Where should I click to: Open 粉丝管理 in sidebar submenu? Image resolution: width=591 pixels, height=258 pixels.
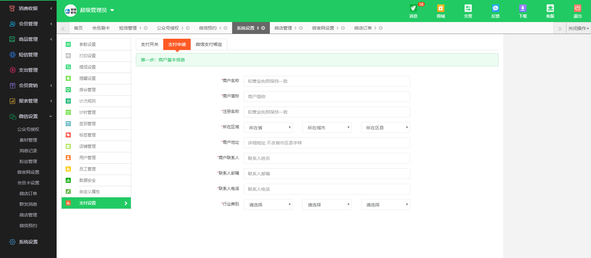click(28, 161)
